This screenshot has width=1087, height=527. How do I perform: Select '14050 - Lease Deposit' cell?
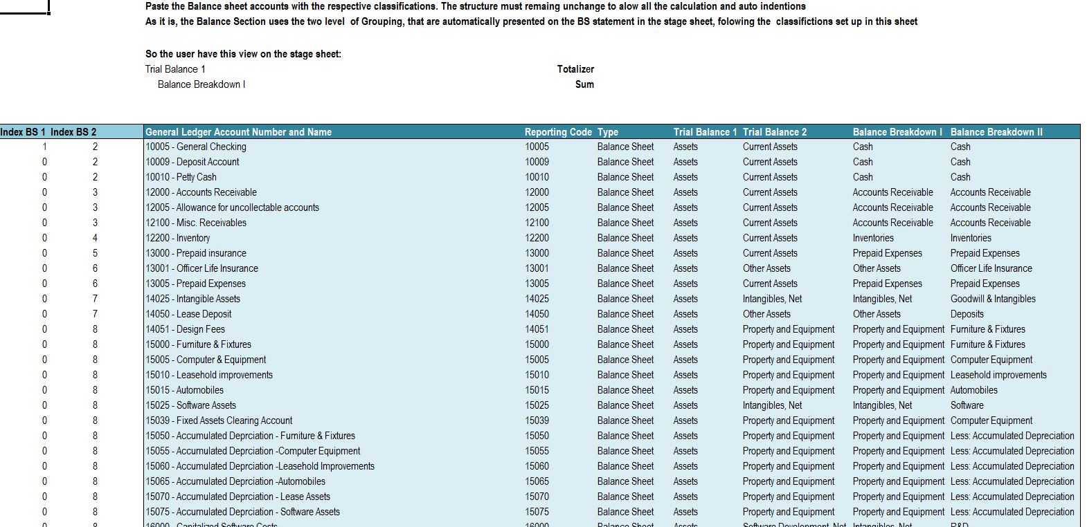click(x=188, y=314)
